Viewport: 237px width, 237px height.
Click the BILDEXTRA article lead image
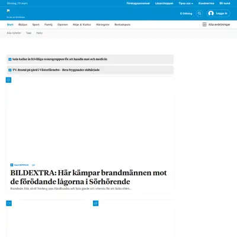[90, 118]
